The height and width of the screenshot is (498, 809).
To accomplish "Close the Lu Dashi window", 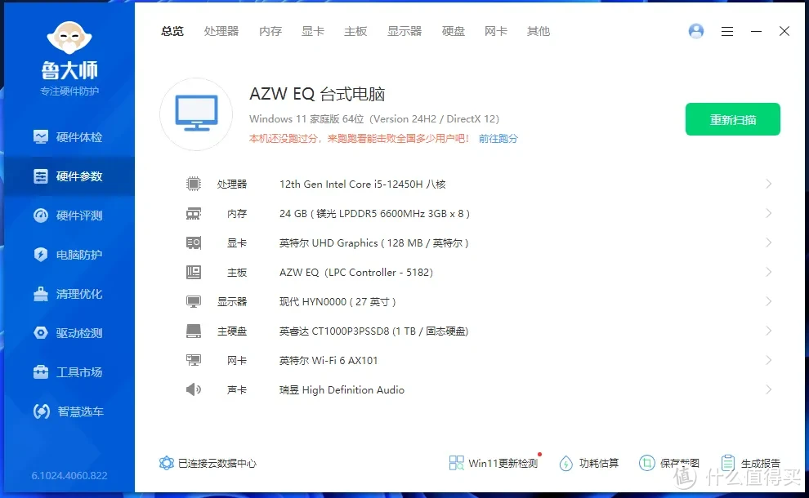I will (x=784, y=32).
